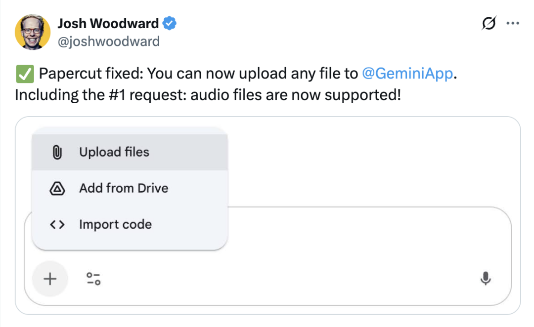Open the attached Gemini screenshot image
This screenshot has width=534, height=327.
[x=267, y=215]
